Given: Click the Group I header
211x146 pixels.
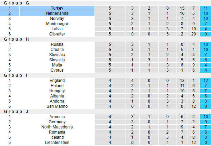Looking at the screenshot, I should (16, 75).
